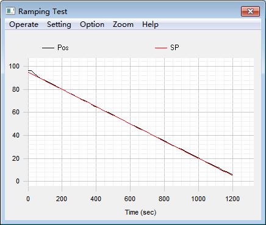Open the Help menu
This screenshot has height=225, width=266.
tap(150, 24)
